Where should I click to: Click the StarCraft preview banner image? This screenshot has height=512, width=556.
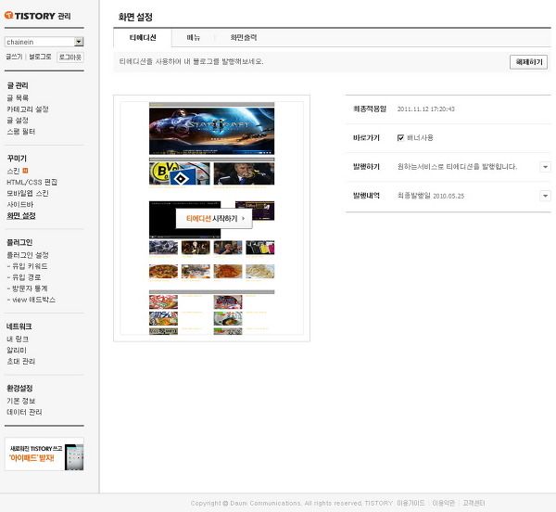[211, 131]
